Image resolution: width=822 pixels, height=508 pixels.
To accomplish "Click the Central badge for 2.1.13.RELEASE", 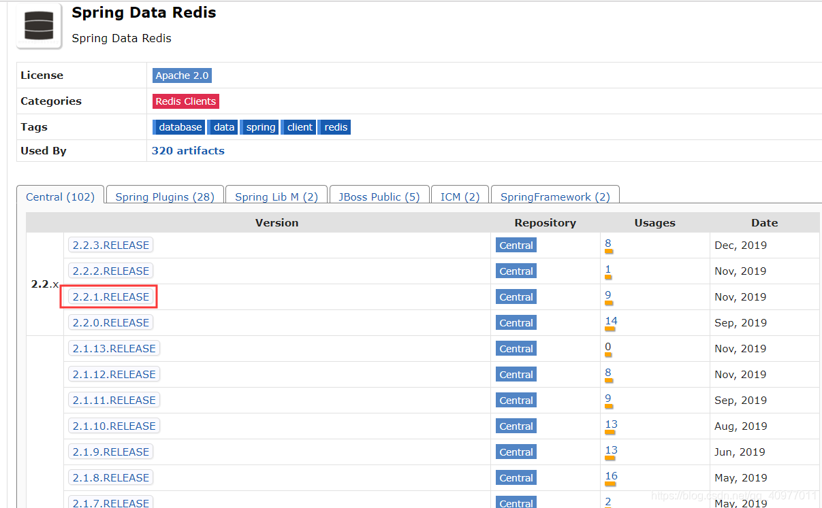I will pos(516,349).
